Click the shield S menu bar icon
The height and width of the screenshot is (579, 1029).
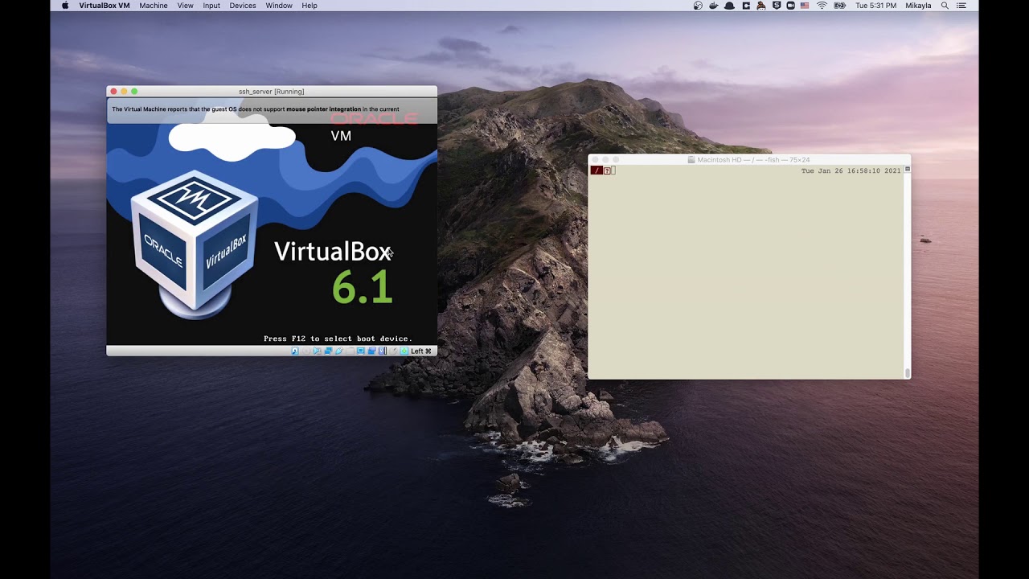[x=777, y=6]
